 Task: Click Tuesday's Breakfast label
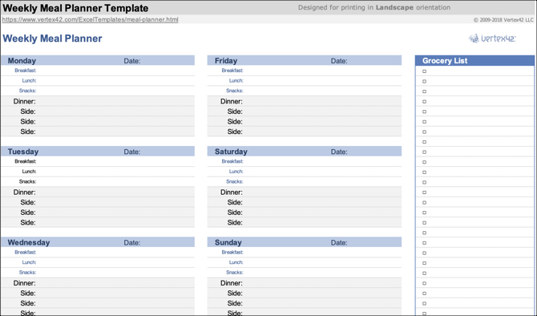pyautogui.click(x=26, y=161)
